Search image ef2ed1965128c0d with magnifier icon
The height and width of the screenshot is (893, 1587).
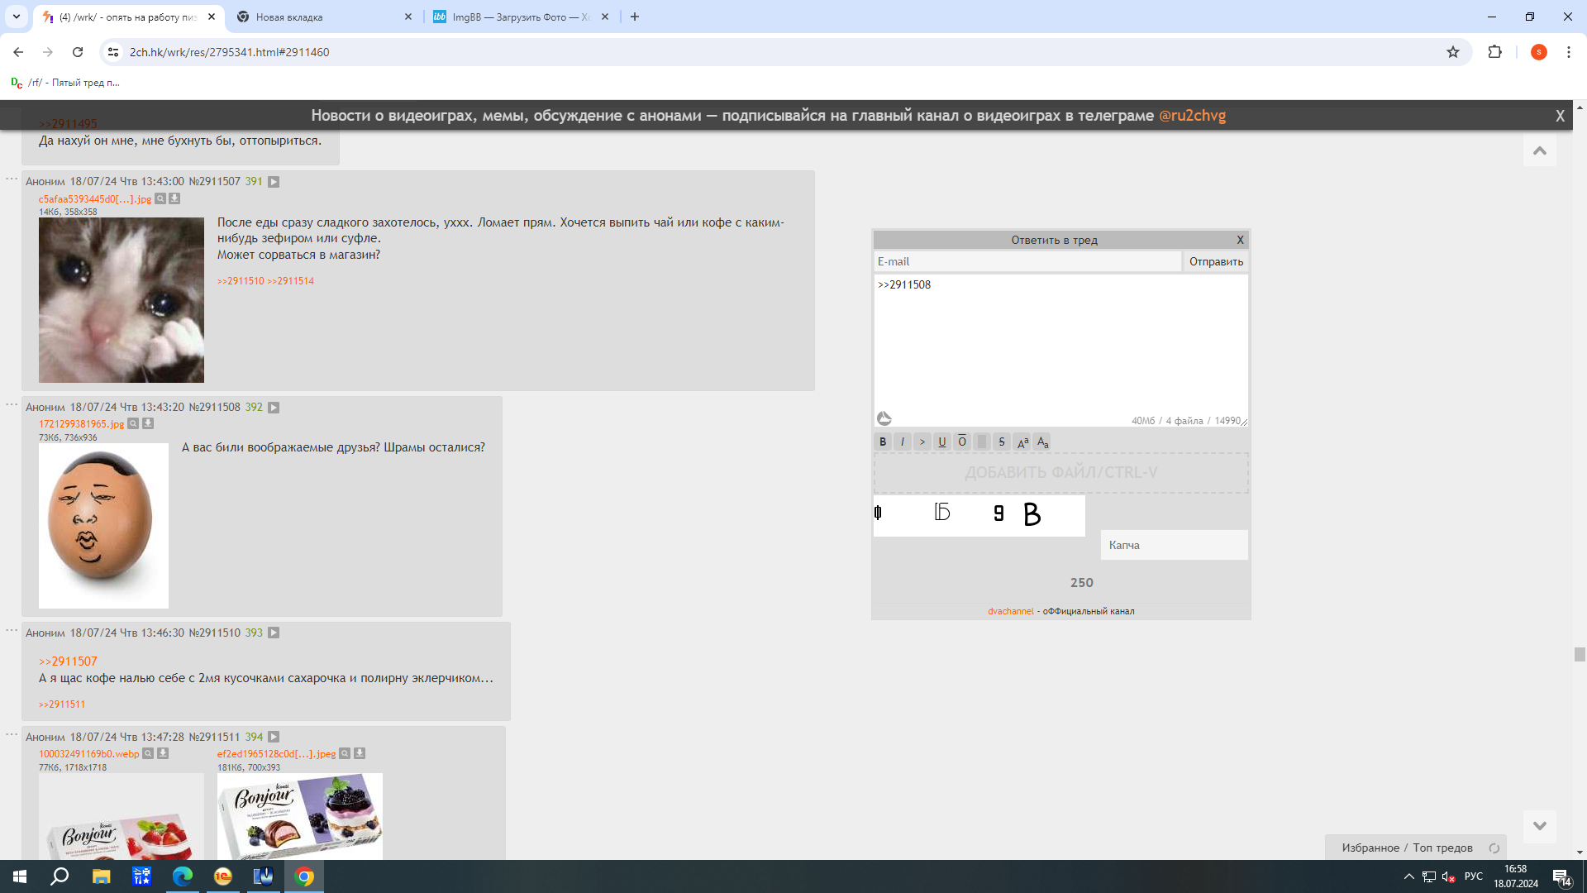345,753
